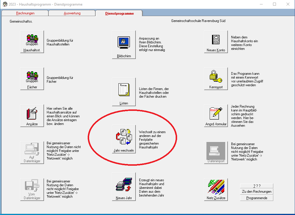Click the greyed-out Datenimport icon
The height and width of the screenshot is (215, 295).
[216, 153]
